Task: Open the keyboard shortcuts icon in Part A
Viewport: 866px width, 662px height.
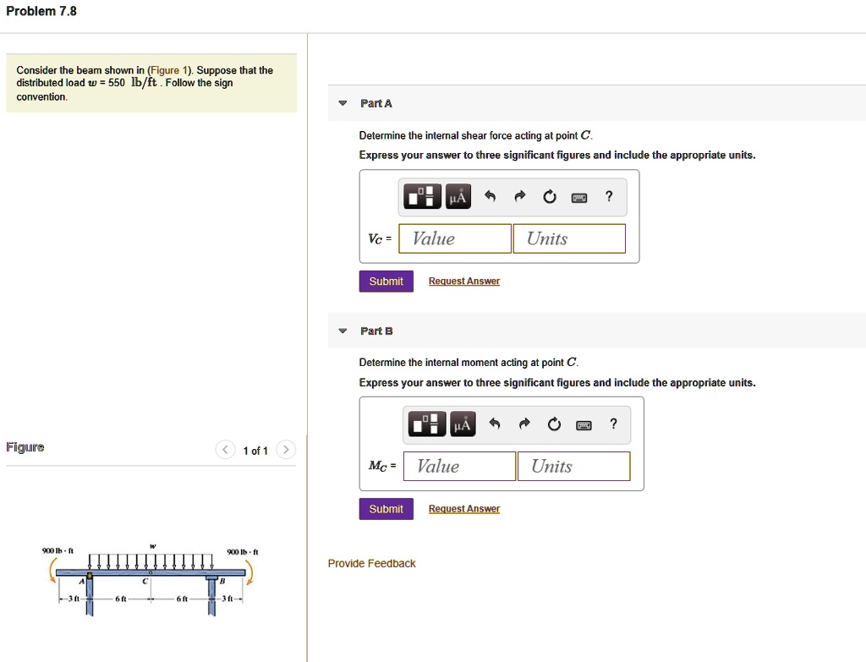Action: point(578,196)
